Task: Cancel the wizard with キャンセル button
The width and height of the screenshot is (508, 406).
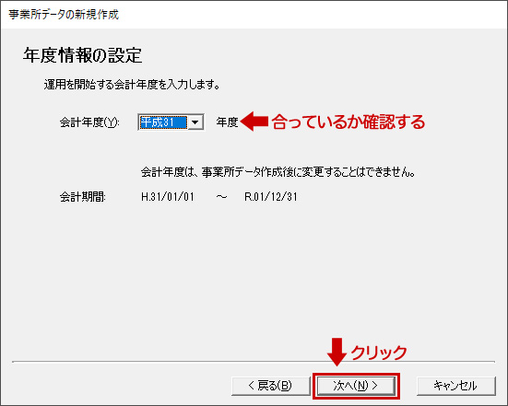Action: pyautogui.click(x=455, y=386)
